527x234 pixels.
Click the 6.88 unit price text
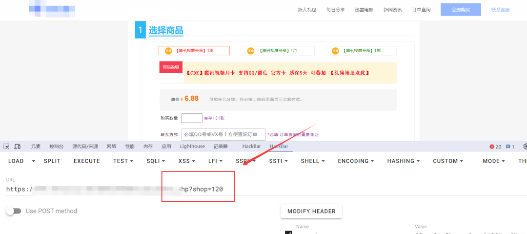[x=192, y=99]
